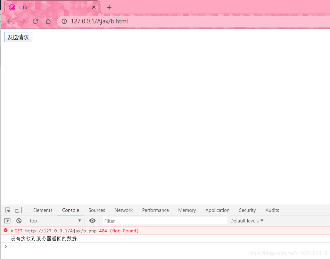330x259 pixels.
Task: Open the top JavaScript context dropdown
Action: click(55, 221)
